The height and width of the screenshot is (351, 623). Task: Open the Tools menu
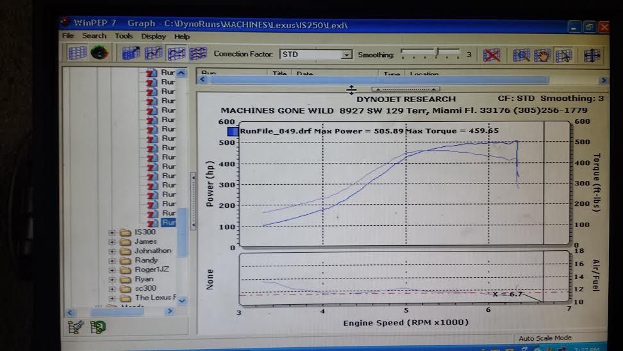point(124,36)
